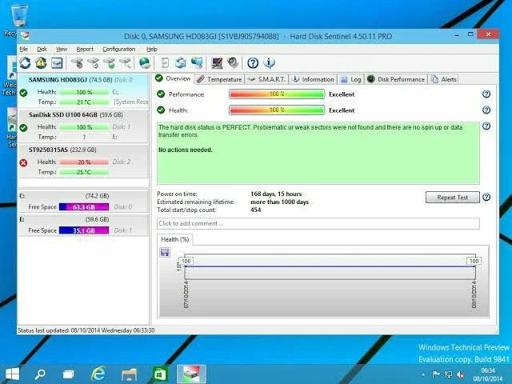Click the green globe toolbar icon

[145, 62]
